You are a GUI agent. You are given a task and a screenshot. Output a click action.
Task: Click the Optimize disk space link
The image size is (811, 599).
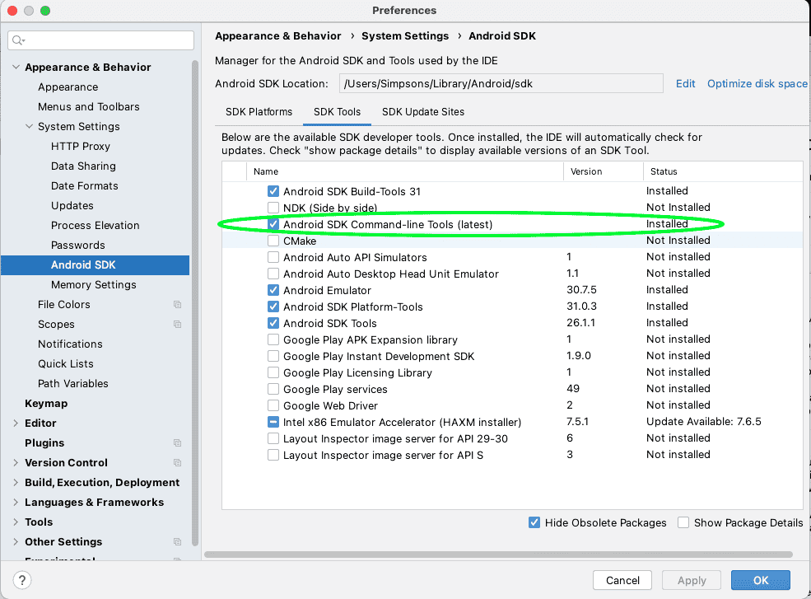757,84
